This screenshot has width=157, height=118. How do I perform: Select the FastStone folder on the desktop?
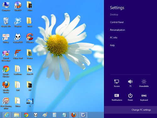click(x=18, y=70)
